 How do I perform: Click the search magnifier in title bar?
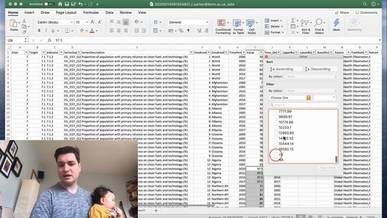tap(365, 4)
